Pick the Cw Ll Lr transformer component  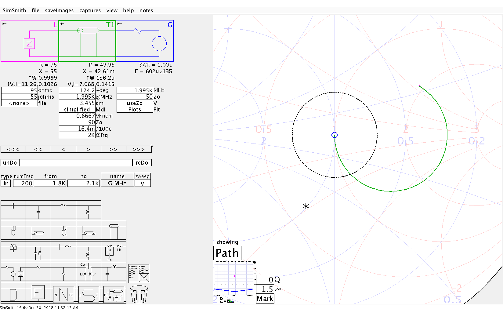[x=89, y=272]
